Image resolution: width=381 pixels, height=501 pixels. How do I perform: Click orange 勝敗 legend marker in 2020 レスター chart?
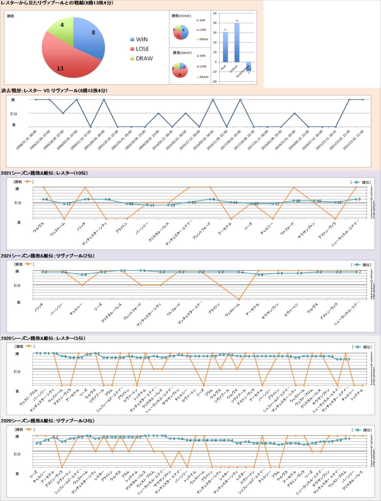(x=27, y=346)
